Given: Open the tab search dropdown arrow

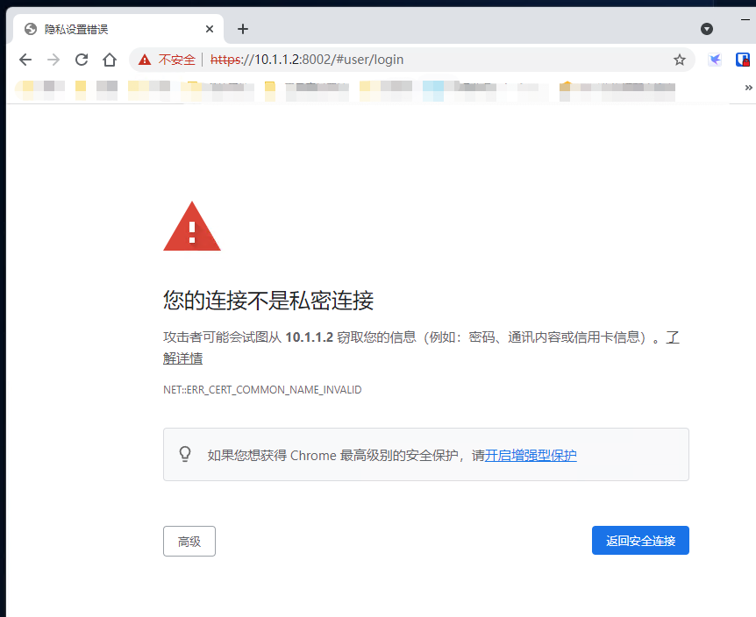Looking at the screenshot, I should tap(707, 28).
